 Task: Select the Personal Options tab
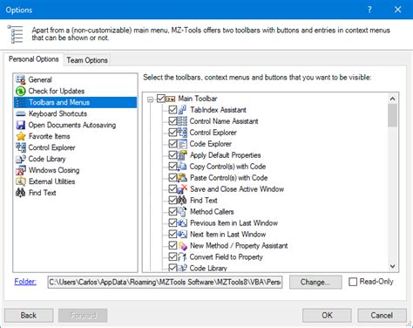pos(34,59)
